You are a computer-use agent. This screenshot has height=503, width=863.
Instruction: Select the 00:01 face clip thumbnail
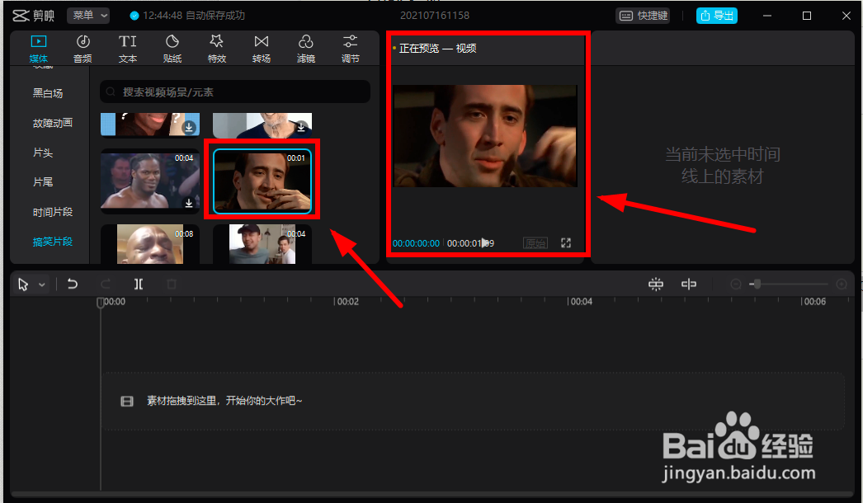(262, 181)
